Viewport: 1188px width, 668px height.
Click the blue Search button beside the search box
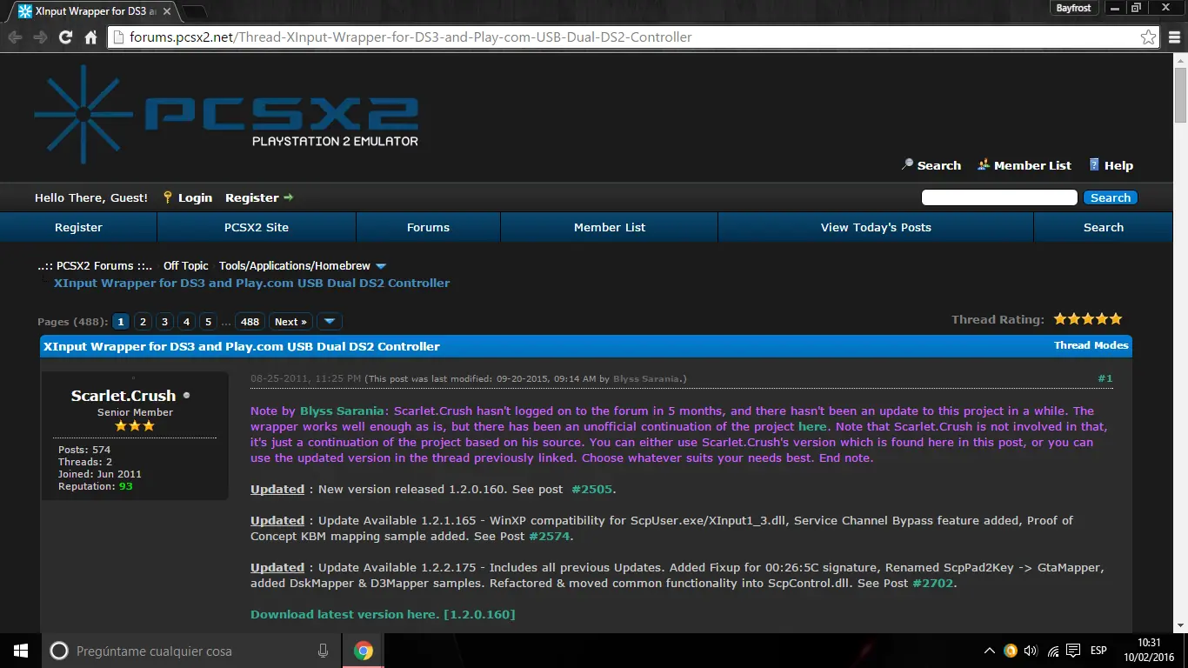[1111, 197]
